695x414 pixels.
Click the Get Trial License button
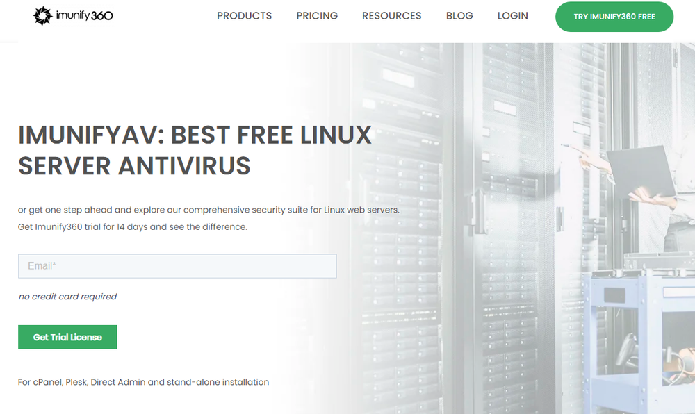(x=67, y=338)
